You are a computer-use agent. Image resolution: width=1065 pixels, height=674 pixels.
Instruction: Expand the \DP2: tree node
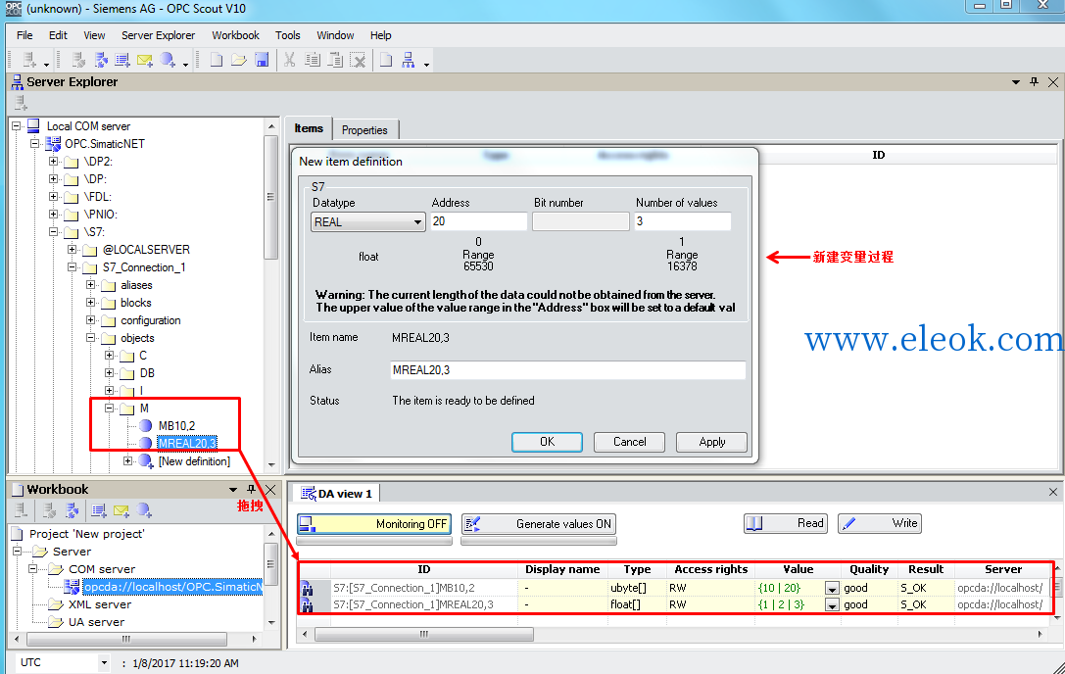coord(53,162)
